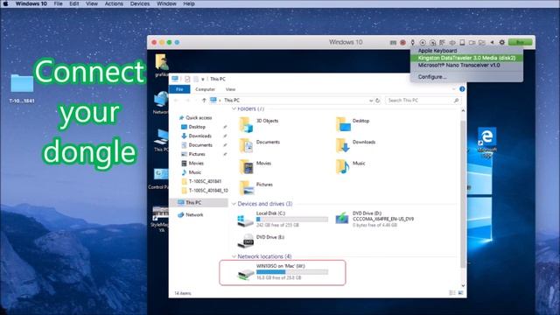The width and height of the screenshot is (560, 315).
Task: Open Movies in the navigation pane
Action: 192,163
